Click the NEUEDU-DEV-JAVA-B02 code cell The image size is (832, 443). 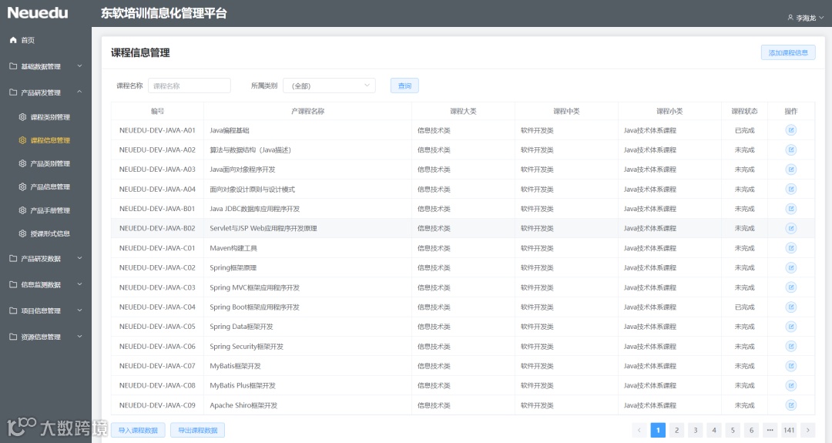coord(157,228)
